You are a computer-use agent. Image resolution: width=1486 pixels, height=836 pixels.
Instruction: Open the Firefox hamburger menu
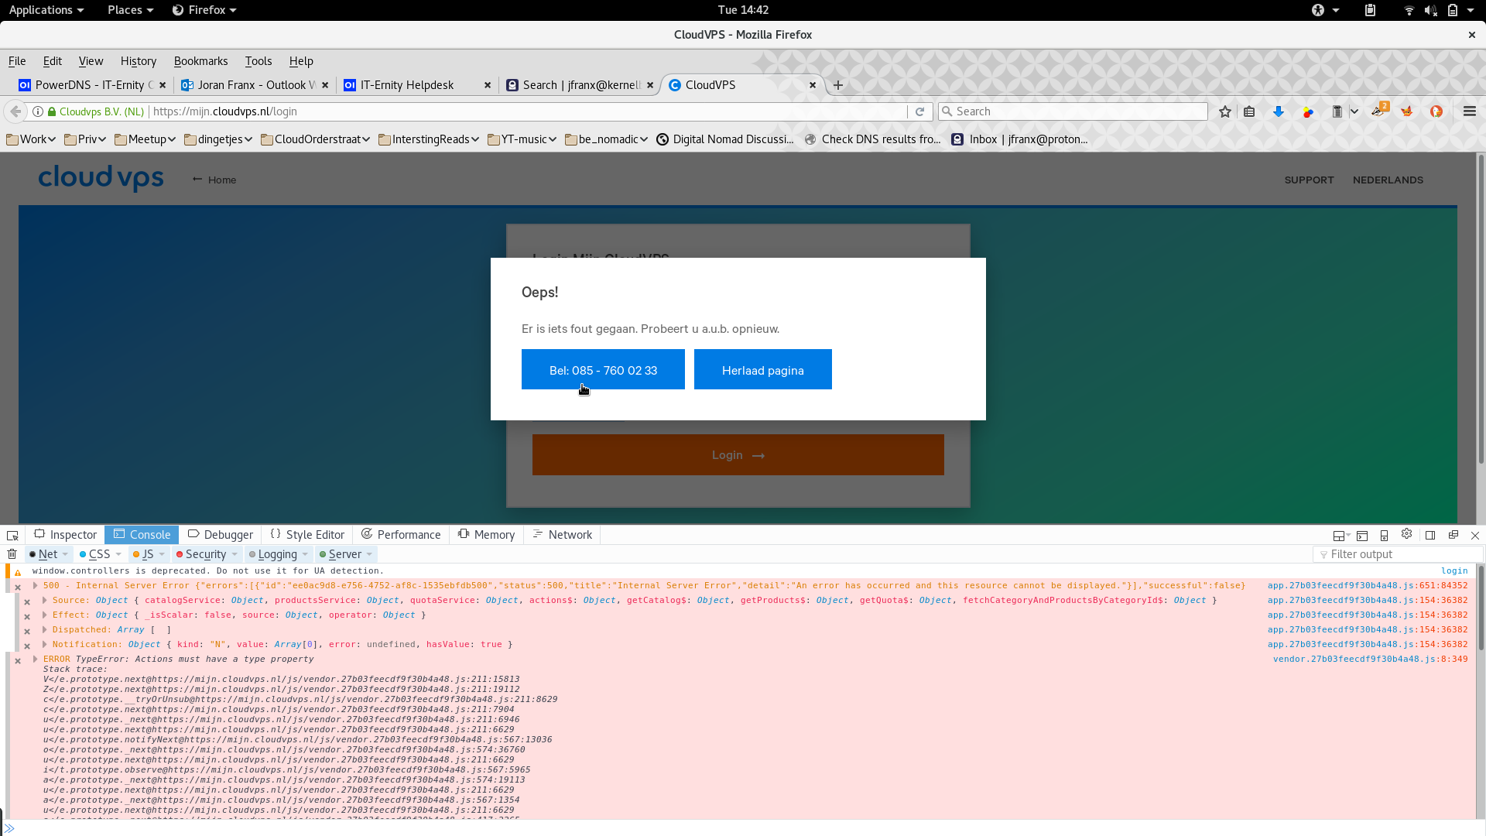point(1470,111)
